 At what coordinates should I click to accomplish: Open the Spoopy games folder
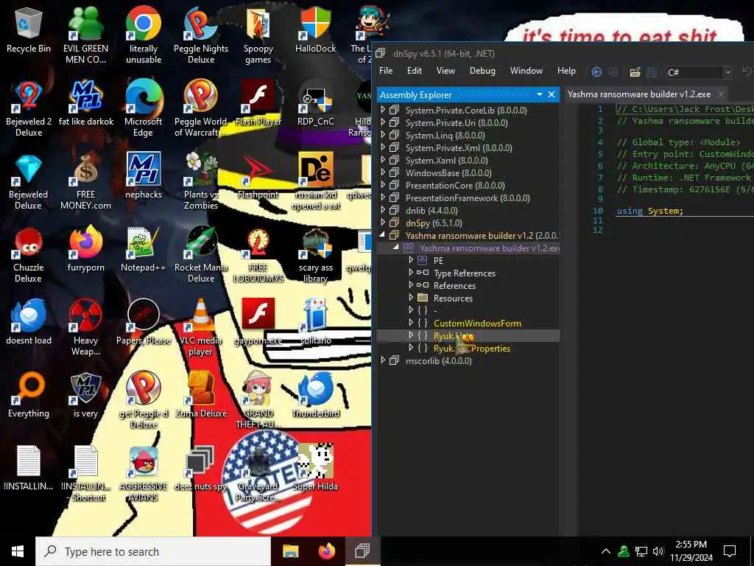258,36
